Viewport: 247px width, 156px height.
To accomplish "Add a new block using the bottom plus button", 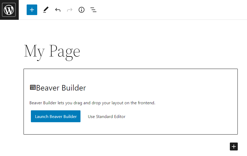I will 234,146.
